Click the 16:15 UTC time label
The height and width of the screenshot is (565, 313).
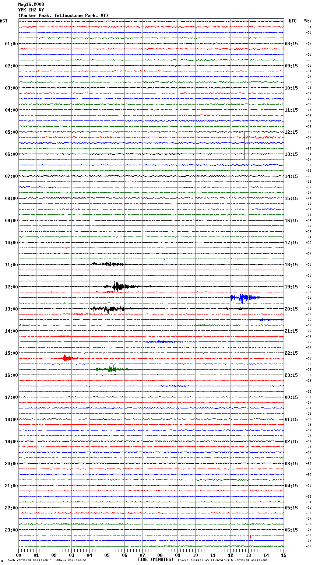pos(291,221)
